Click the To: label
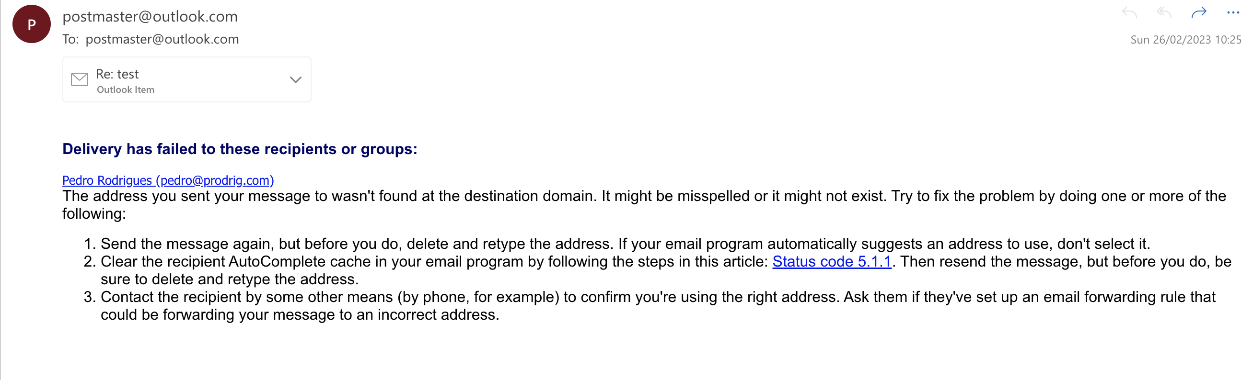 (70, 39)
